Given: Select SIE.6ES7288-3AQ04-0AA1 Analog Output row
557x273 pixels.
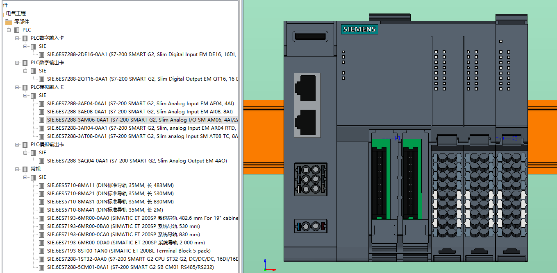Looking at the screenshot, I should click(x=137, y=161).
